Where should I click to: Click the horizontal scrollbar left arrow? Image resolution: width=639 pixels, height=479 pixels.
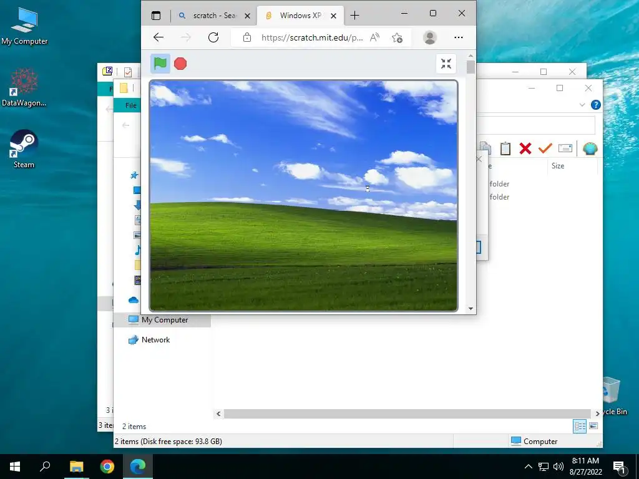click(x=218, y=414)
